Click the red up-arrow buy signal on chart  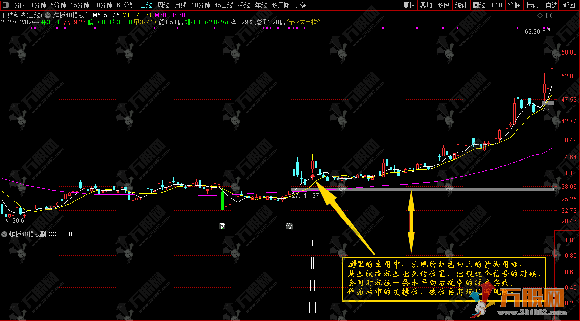313,177
